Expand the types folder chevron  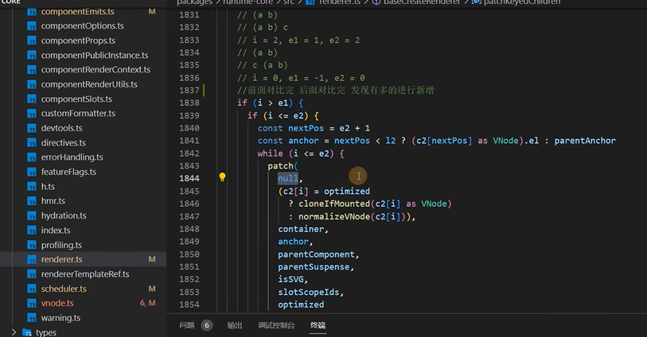pos(14,332)
